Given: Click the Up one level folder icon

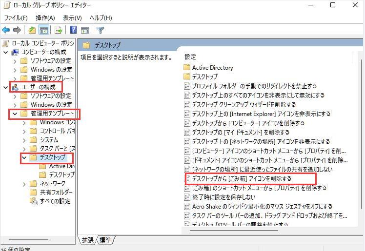Looking at the screenshot, I should 32,30.
